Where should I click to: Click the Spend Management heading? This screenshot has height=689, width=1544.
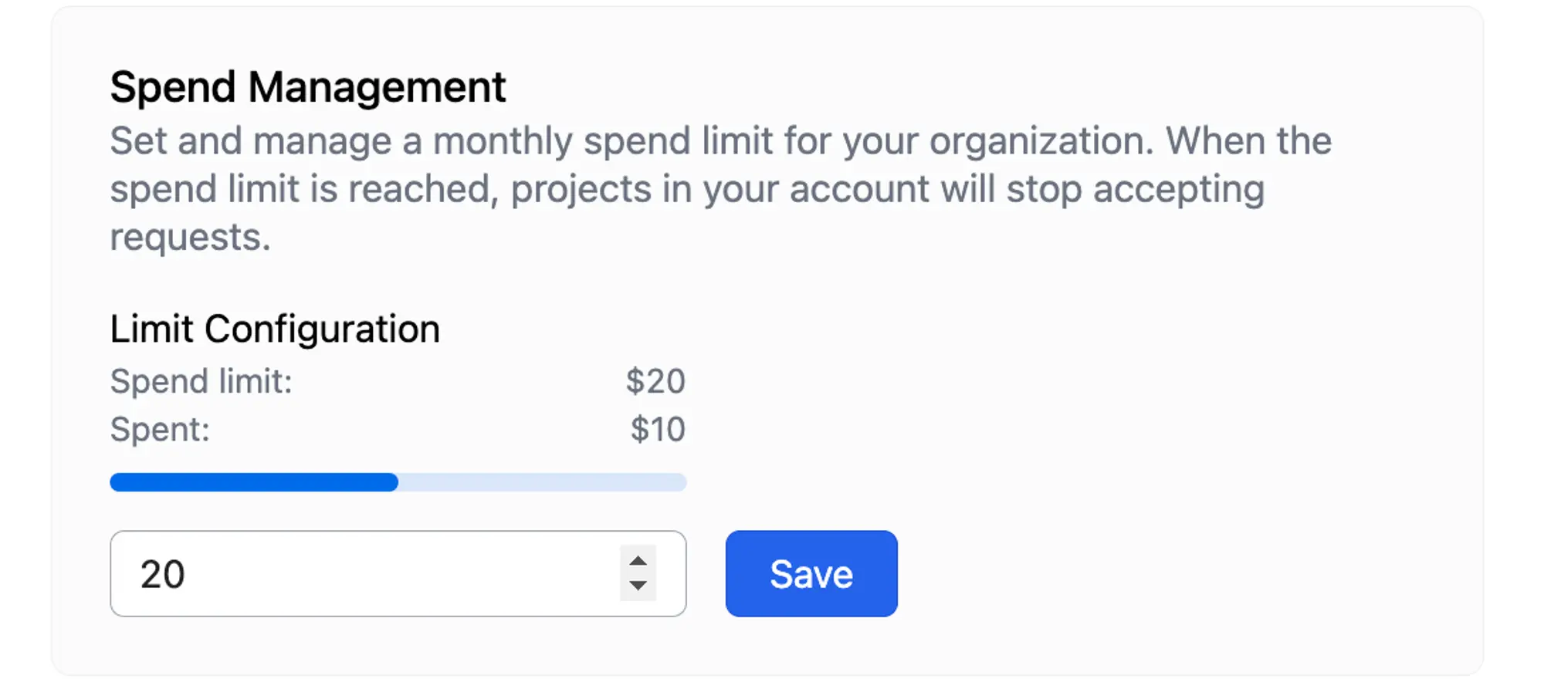(308, 86)
